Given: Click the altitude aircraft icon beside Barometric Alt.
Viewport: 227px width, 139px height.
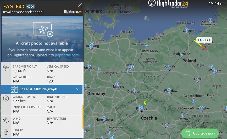Looking at the screenshot, I should point(6,68).
